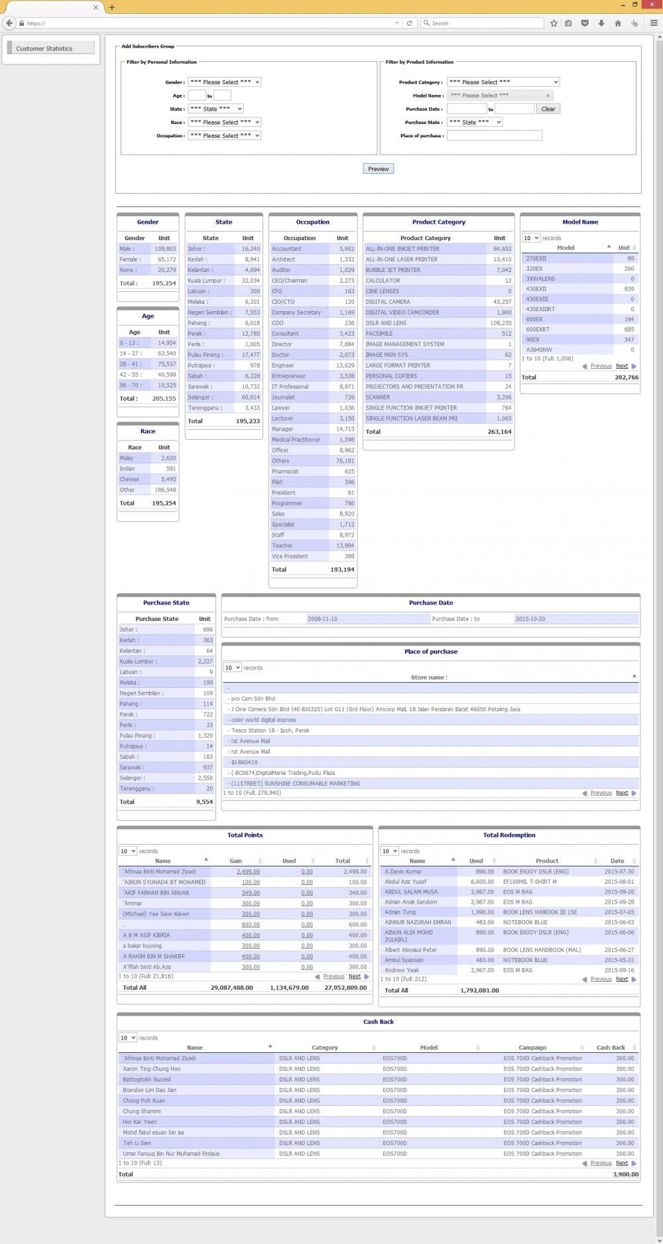Bookmark this page with the star icon
The width and height of the screenshot is (663, 1244).
coord(554,23)
